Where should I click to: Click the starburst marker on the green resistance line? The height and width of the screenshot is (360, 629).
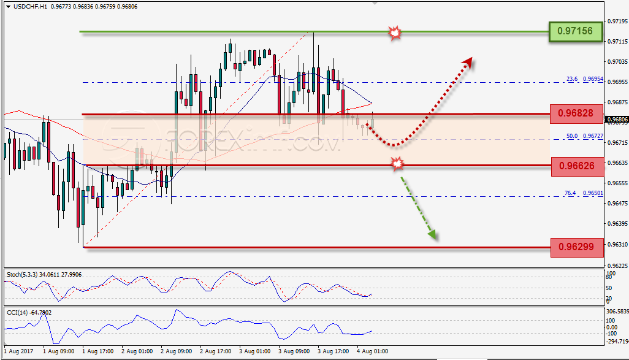click(395, 33)
